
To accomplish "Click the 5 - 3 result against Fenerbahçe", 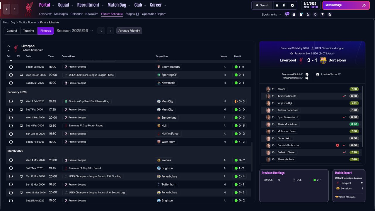I will pos(239,193).
